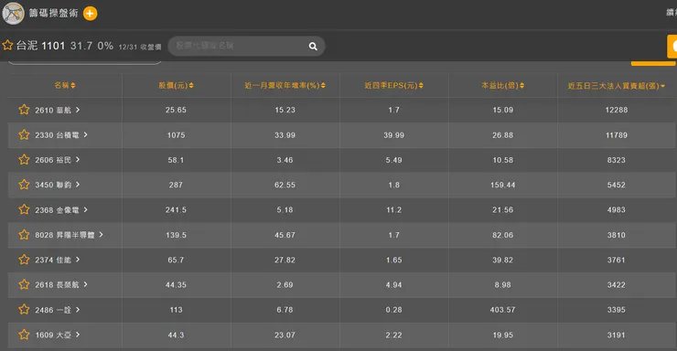Image resolution: width=677 pixels, height=351 pixels.
Task: Open the app logo avatar at top left
Action: (13, 14)
